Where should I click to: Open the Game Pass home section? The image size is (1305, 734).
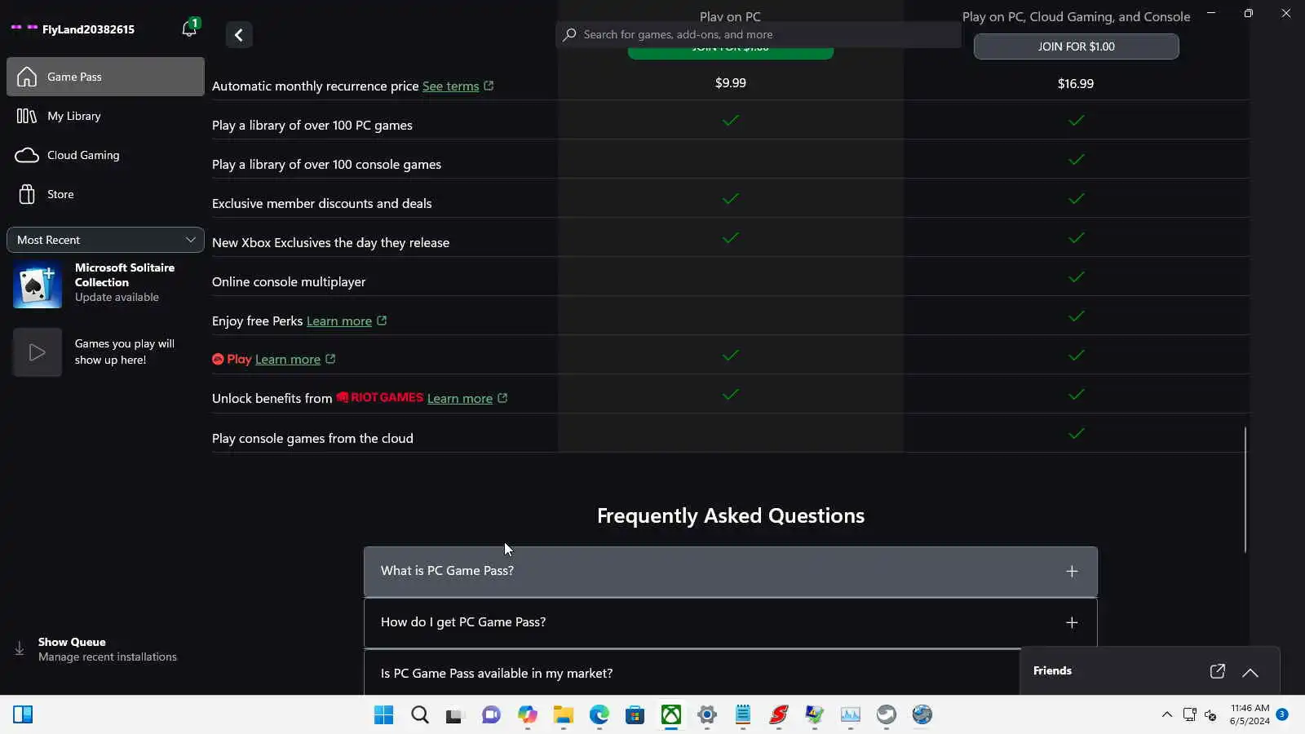click(105, 77)
